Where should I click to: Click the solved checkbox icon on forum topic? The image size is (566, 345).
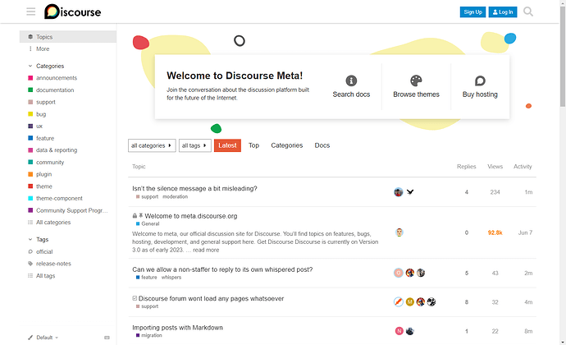click(135, 298)
